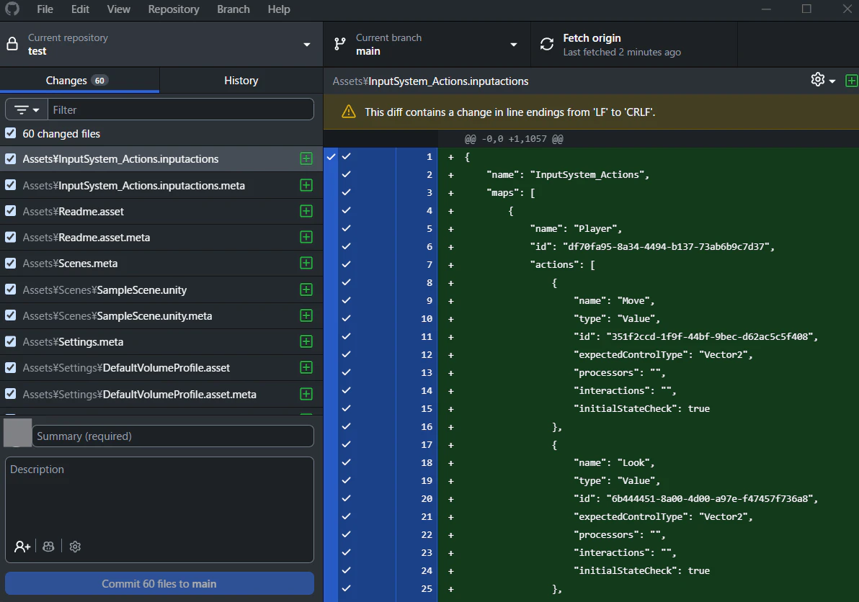
Task: Click the lock icon beside Current repository
Action: point(12,45)
